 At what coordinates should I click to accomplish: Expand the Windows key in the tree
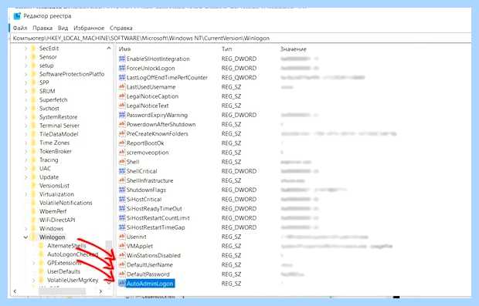tap(25, 229)
